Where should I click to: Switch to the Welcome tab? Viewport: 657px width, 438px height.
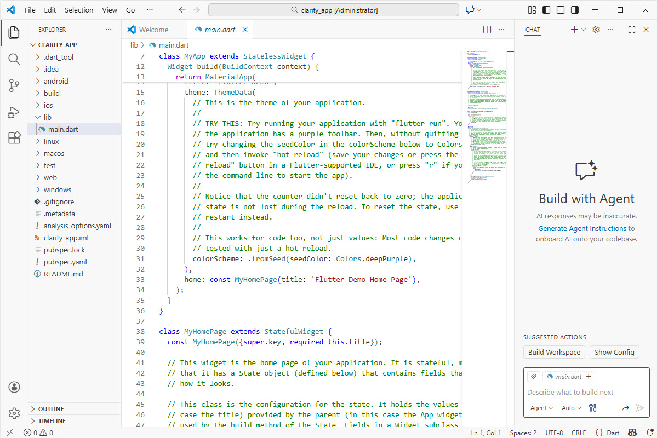click(153, 30)
